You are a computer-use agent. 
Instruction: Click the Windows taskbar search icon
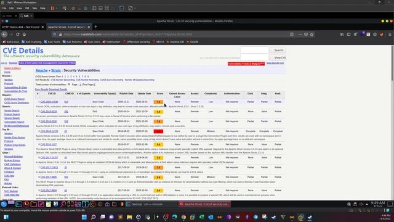[93, 217]
